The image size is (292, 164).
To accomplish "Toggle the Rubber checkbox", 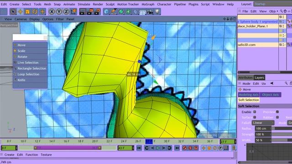I will (x=277, y=118).
